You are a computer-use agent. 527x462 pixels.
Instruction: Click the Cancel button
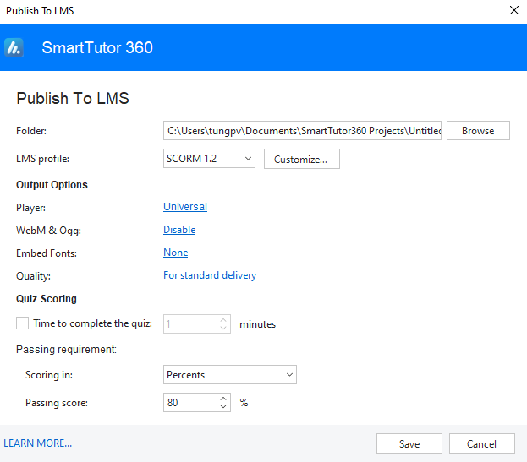coord(481,443)
